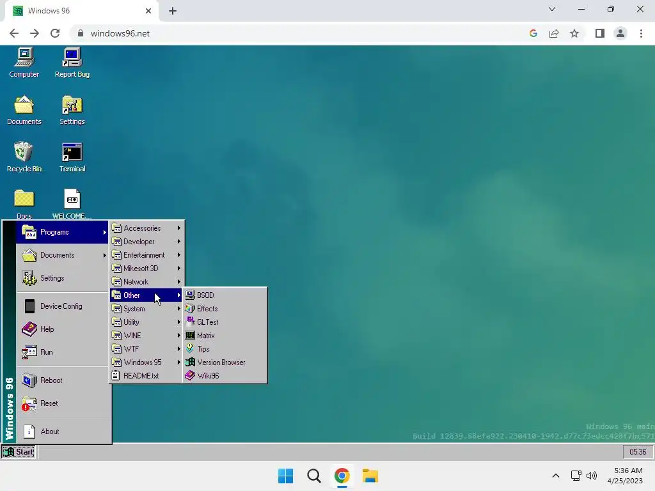Expand the WINE program folder
The width and height of the screenshot is (655, 491).
[146, 335]
